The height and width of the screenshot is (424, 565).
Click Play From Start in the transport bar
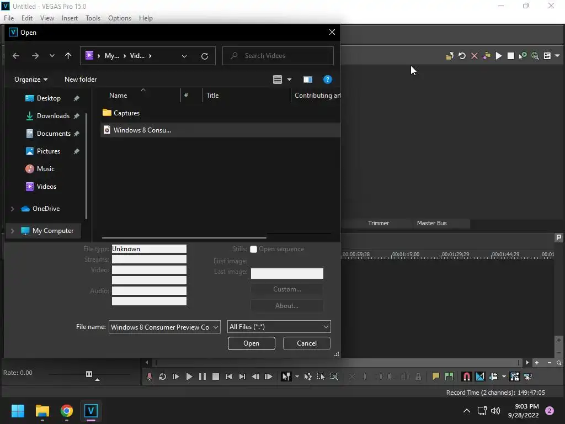[x=176, y=377]
